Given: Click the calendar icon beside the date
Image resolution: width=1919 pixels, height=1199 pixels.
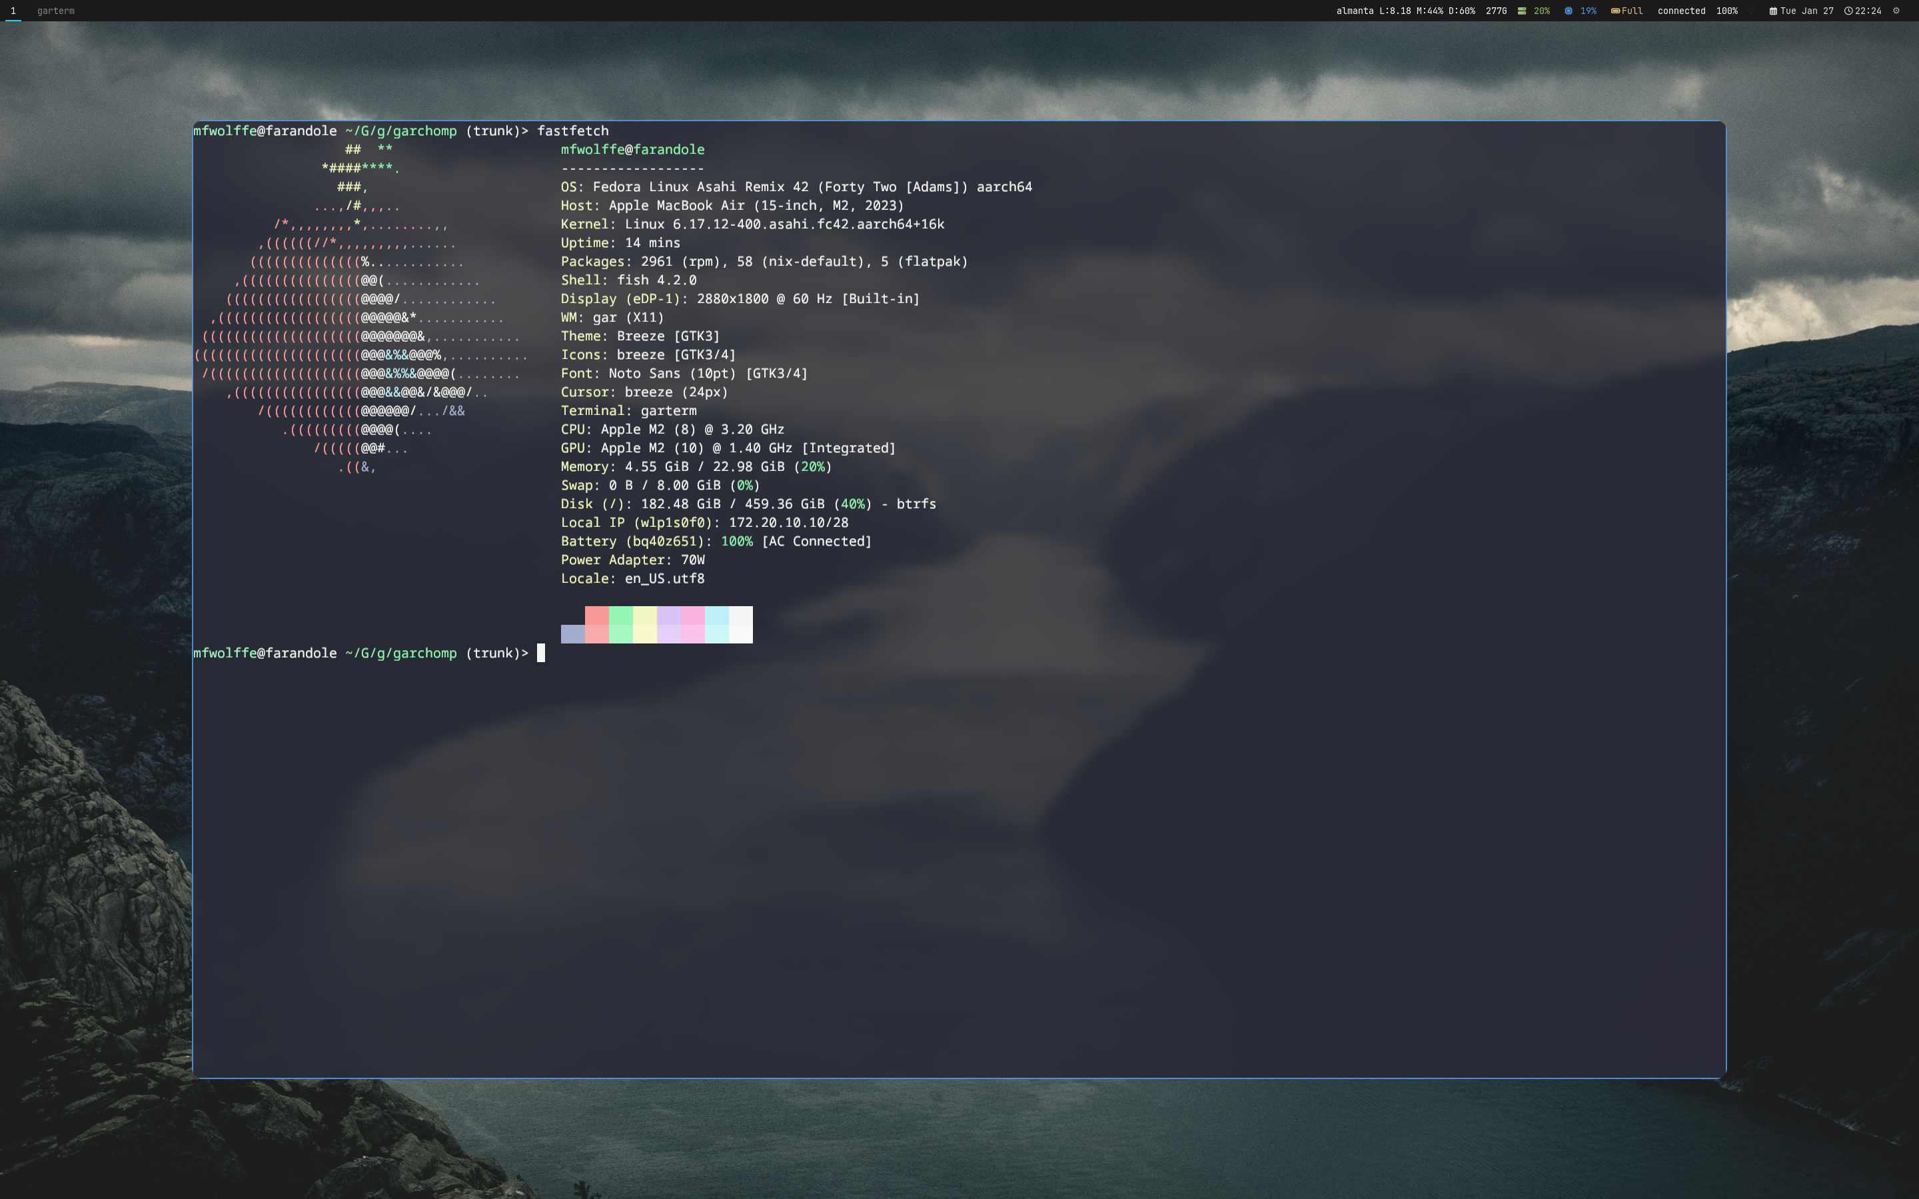Looking at the screenshot, I should [x=1773, y=11].
